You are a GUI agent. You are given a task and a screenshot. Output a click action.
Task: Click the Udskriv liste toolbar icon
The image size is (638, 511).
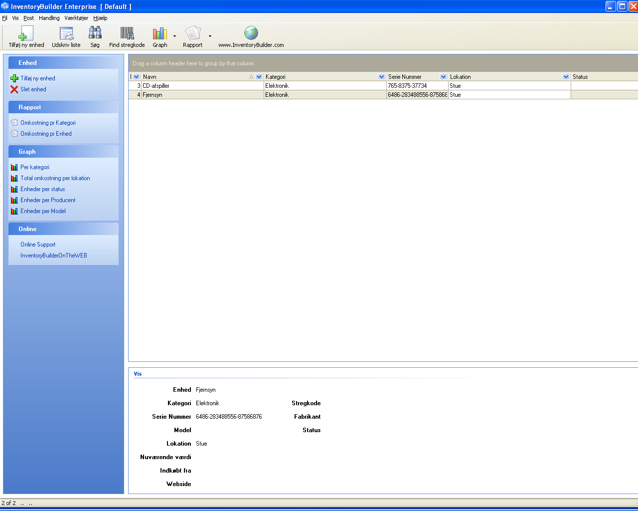click(66, 34)
